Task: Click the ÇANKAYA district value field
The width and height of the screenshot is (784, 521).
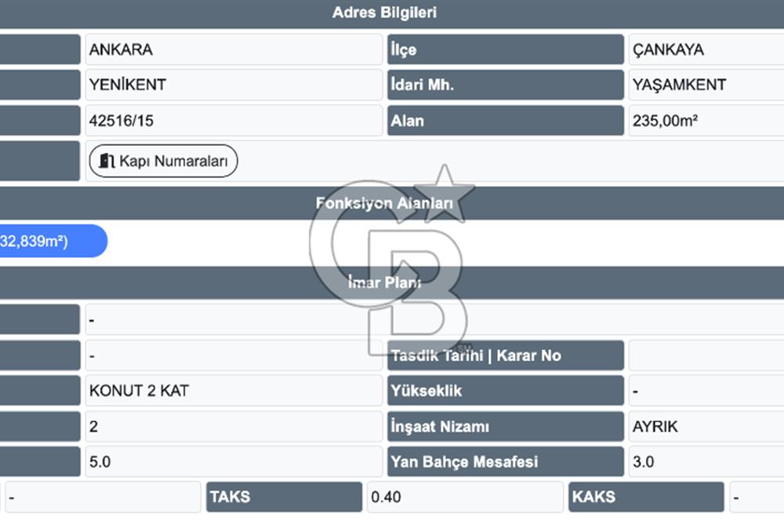Action: (x=706, y=49)
